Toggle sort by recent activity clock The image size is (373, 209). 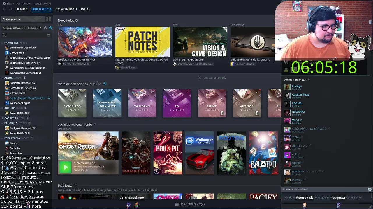tap(45, 28)
